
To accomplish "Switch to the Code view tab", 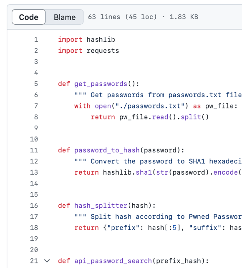I will tap(29, 17).
